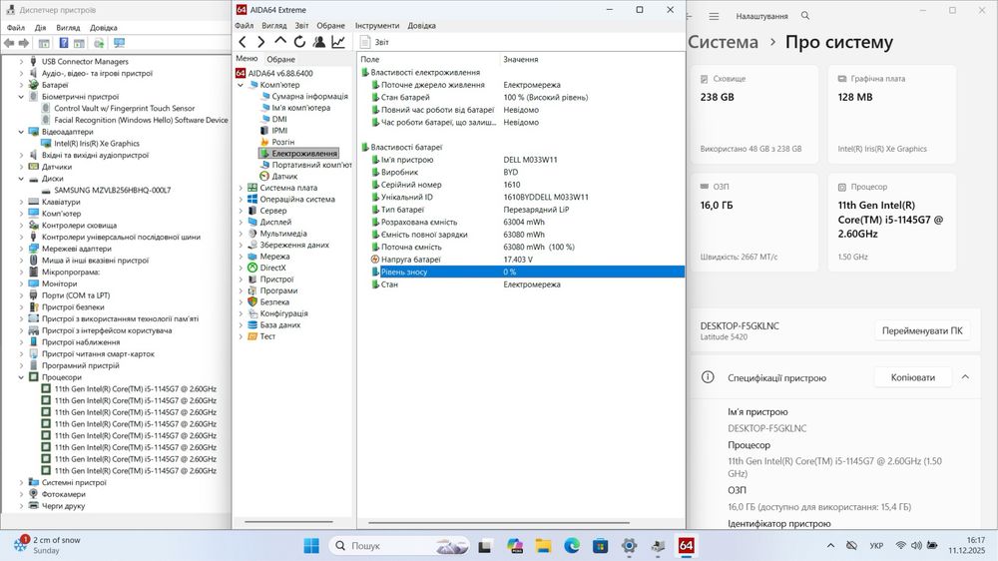
Task: Select Control Vault w/ Fingerprint Touch Sensor
Action: [124, 108]
